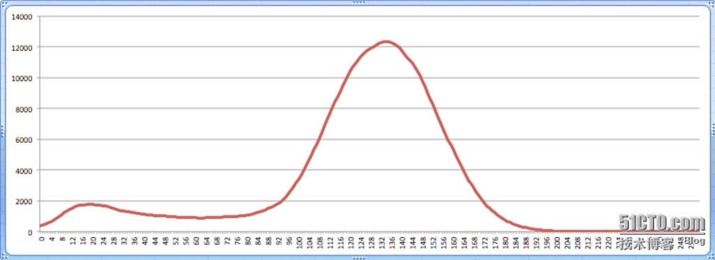
Task: Click the bottom-center chart frame handle
Action: click(x=358, y=257)
